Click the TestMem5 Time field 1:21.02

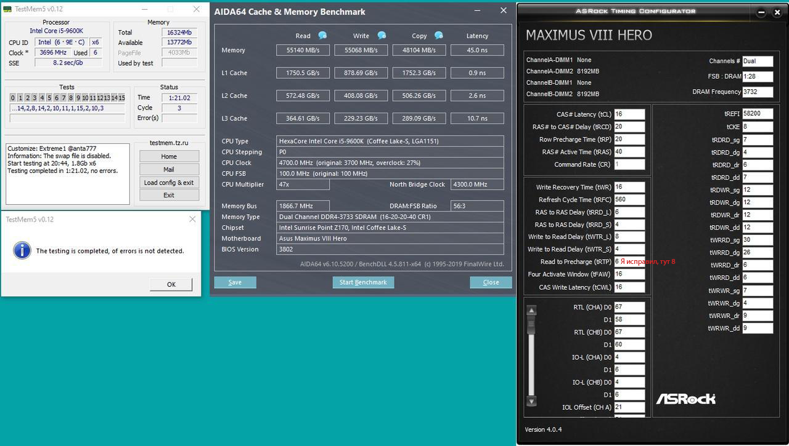coord(179,97)
